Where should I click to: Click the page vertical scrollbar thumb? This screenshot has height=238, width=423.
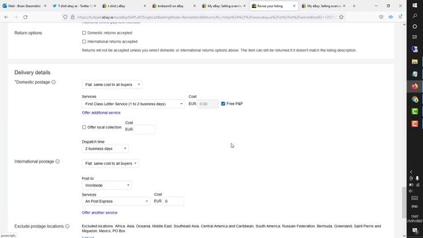point(404,202)
